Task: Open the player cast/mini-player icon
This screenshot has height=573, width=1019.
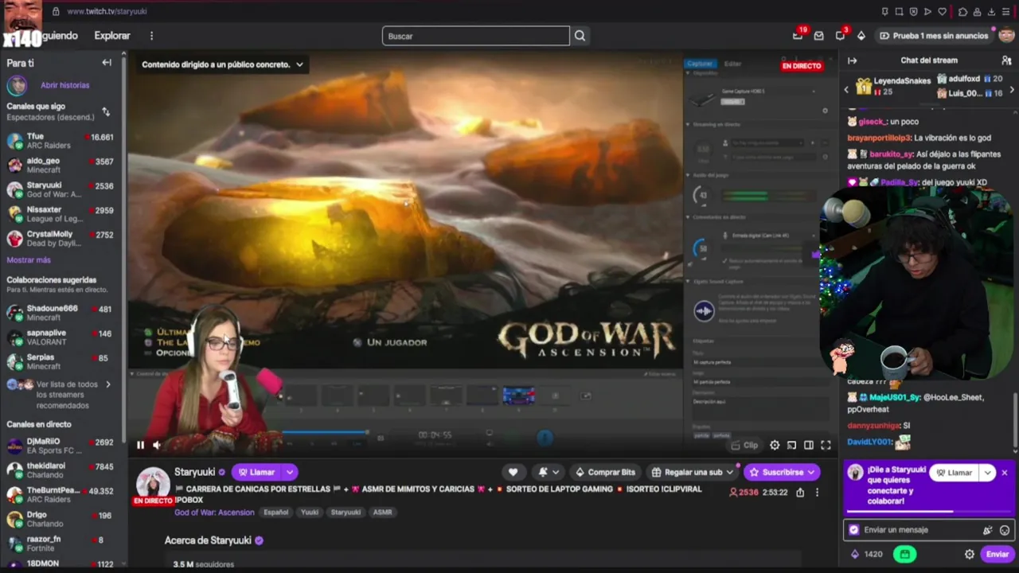Action: [791, 446]
